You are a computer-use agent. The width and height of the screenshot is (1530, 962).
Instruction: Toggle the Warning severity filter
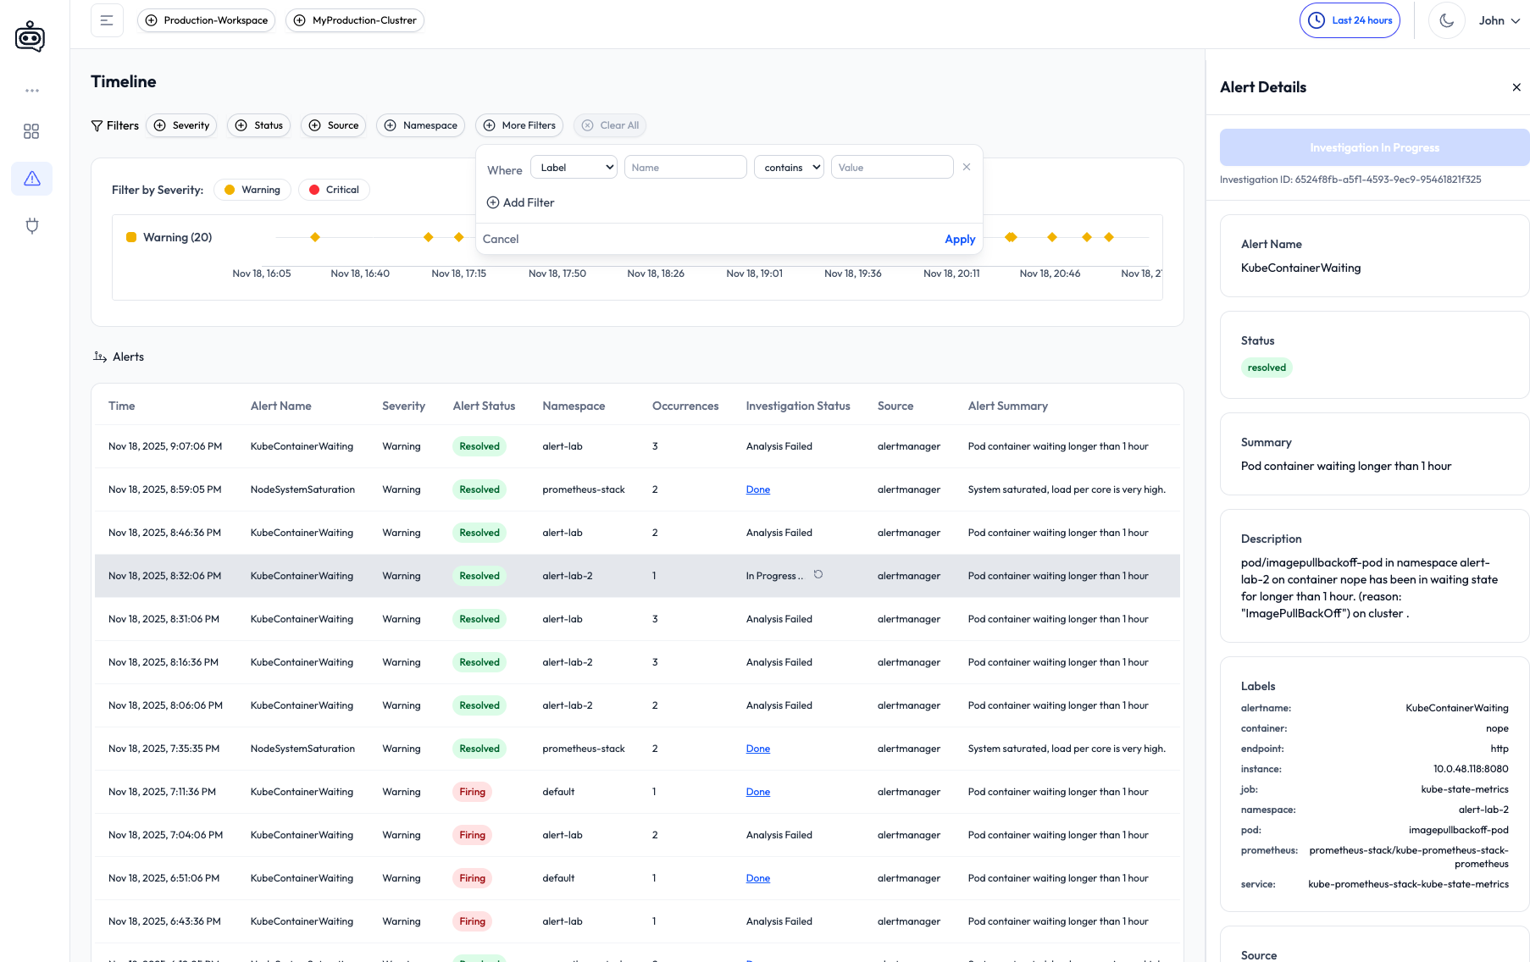252,190
